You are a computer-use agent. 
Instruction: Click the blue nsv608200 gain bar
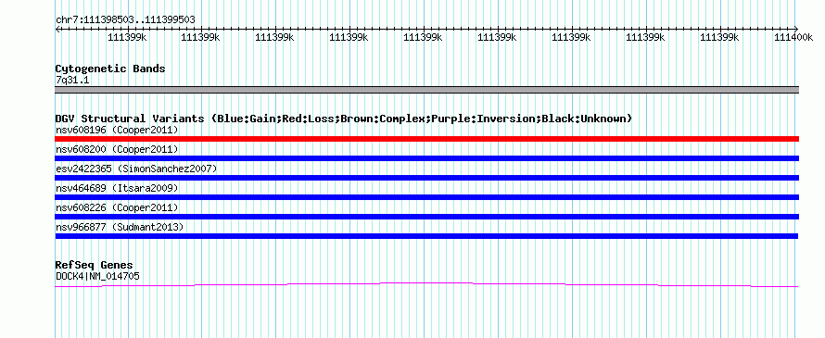426,158
